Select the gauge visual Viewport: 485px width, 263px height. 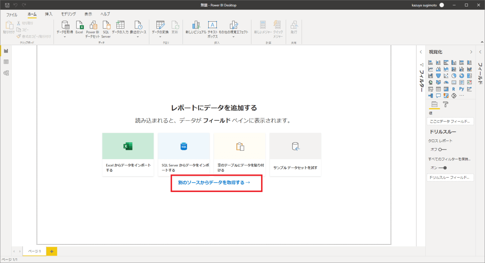(446, 82)
